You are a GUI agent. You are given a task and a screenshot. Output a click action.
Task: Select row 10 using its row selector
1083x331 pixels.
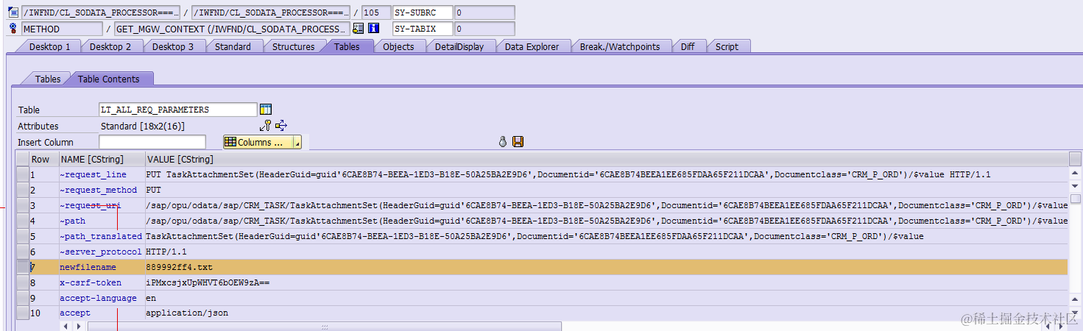click(22, 313)
